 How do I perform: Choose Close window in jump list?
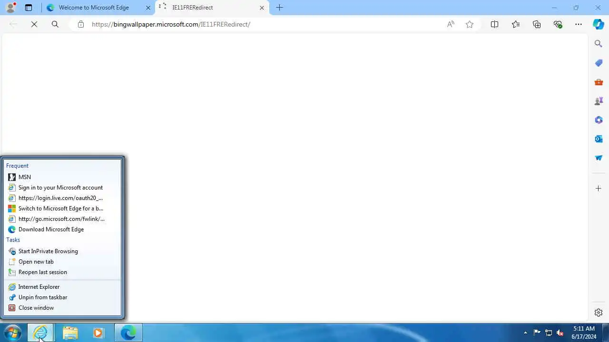[63, 307]
